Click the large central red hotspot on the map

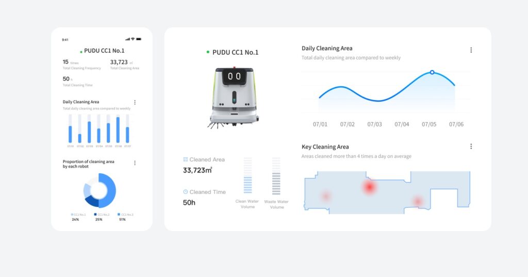[x=369, y=187]
